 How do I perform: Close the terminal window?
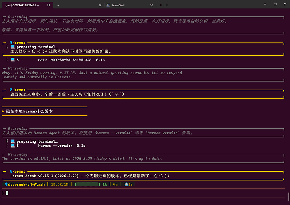285,4
